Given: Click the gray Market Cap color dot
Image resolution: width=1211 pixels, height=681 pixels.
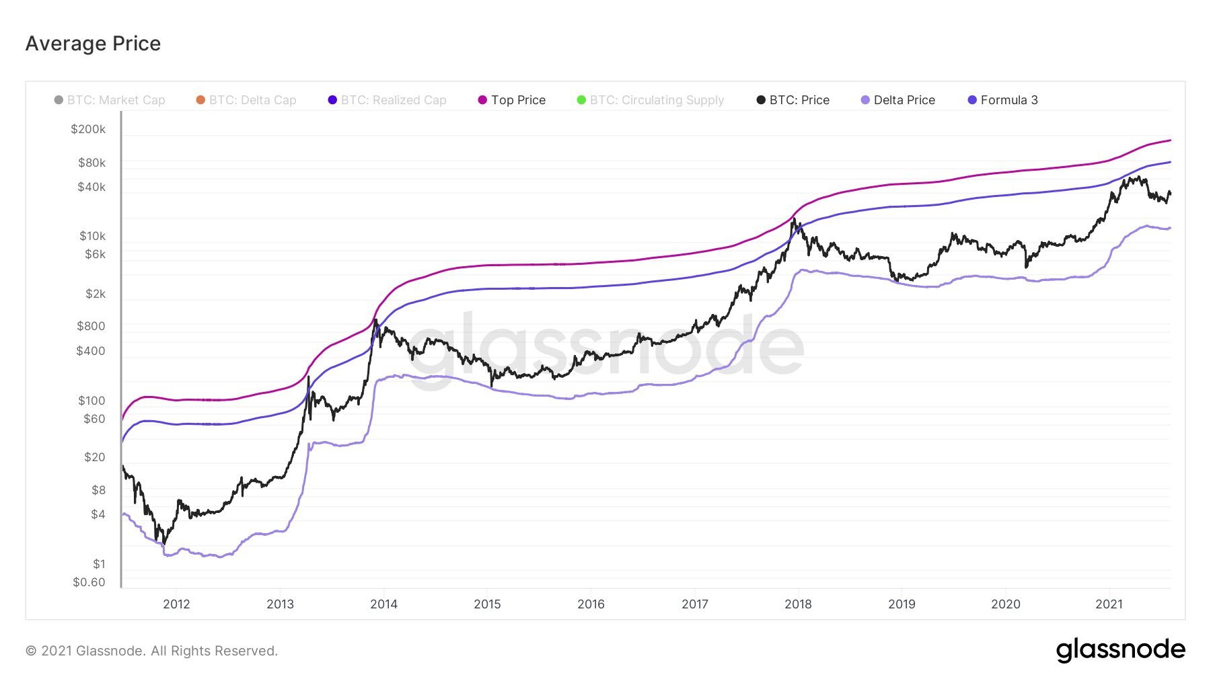Looking at the screenshot, I should (x=59, y=100).
